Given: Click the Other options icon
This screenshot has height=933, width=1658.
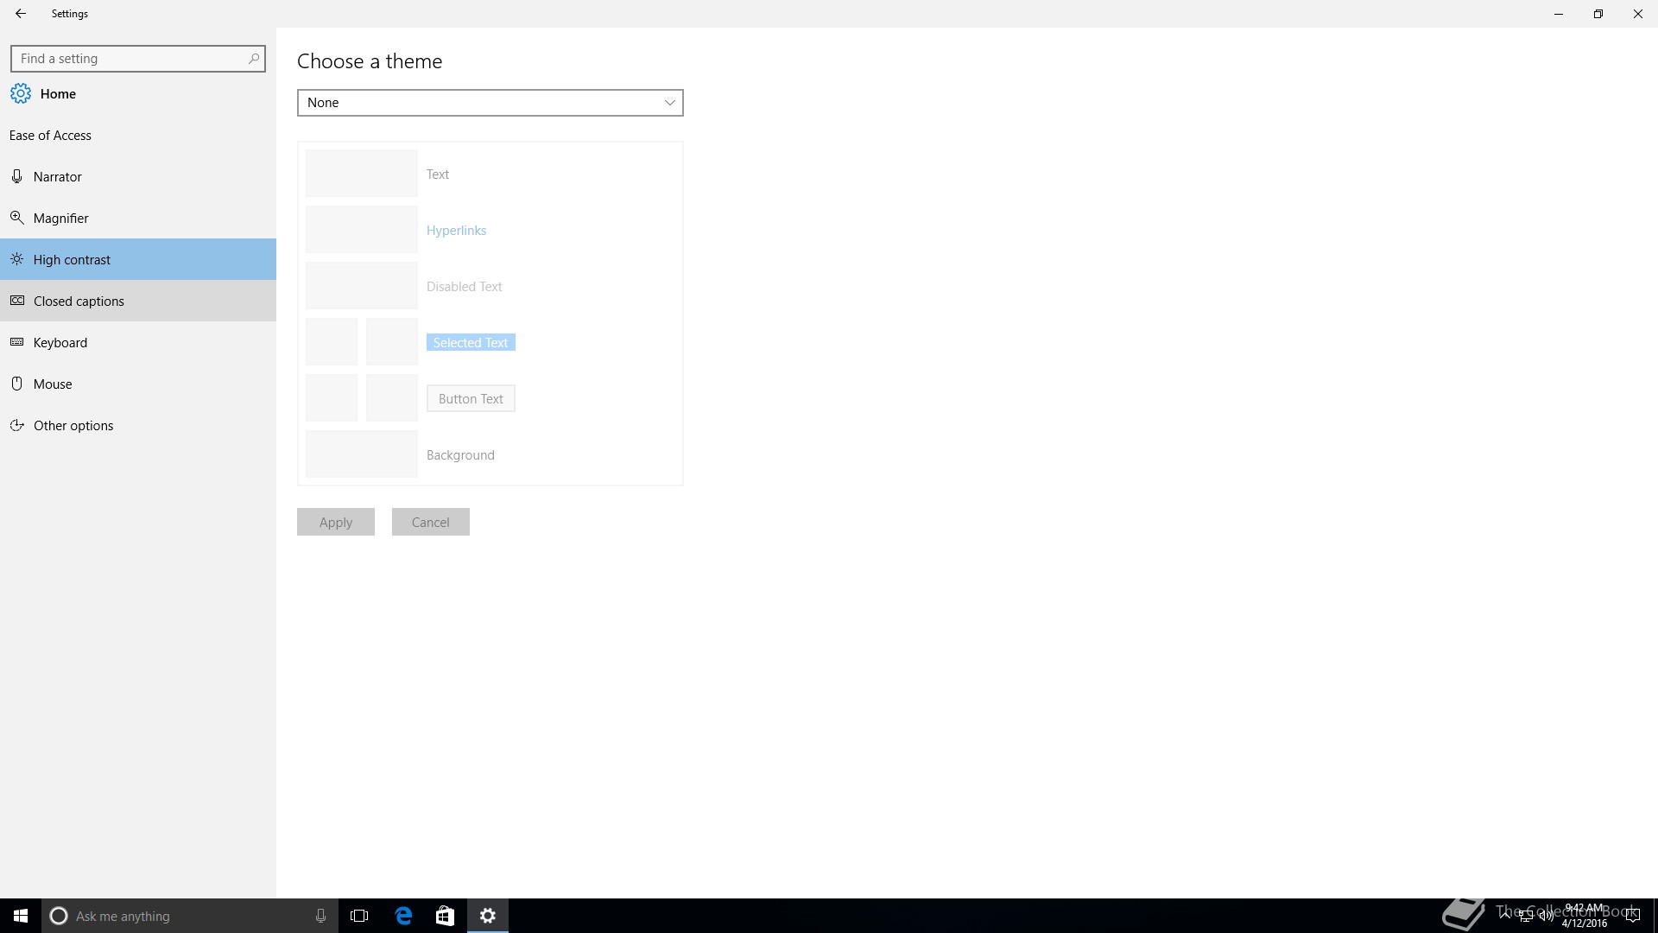Looking at the screenshot, I should point(16,425).
